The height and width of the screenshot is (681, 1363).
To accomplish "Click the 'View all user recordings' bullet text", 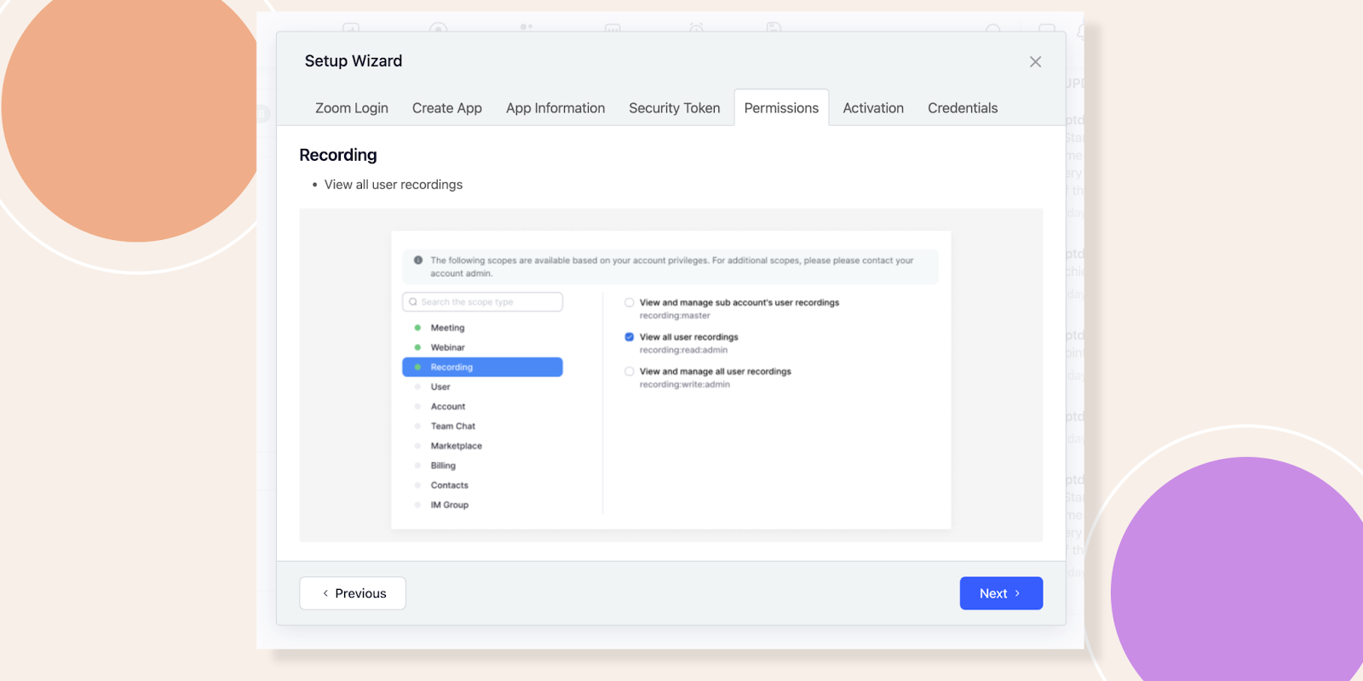I will pos(394,185).
